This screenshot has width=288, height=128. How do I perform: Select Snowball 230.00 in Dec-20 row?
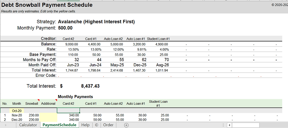click(34, 119)
